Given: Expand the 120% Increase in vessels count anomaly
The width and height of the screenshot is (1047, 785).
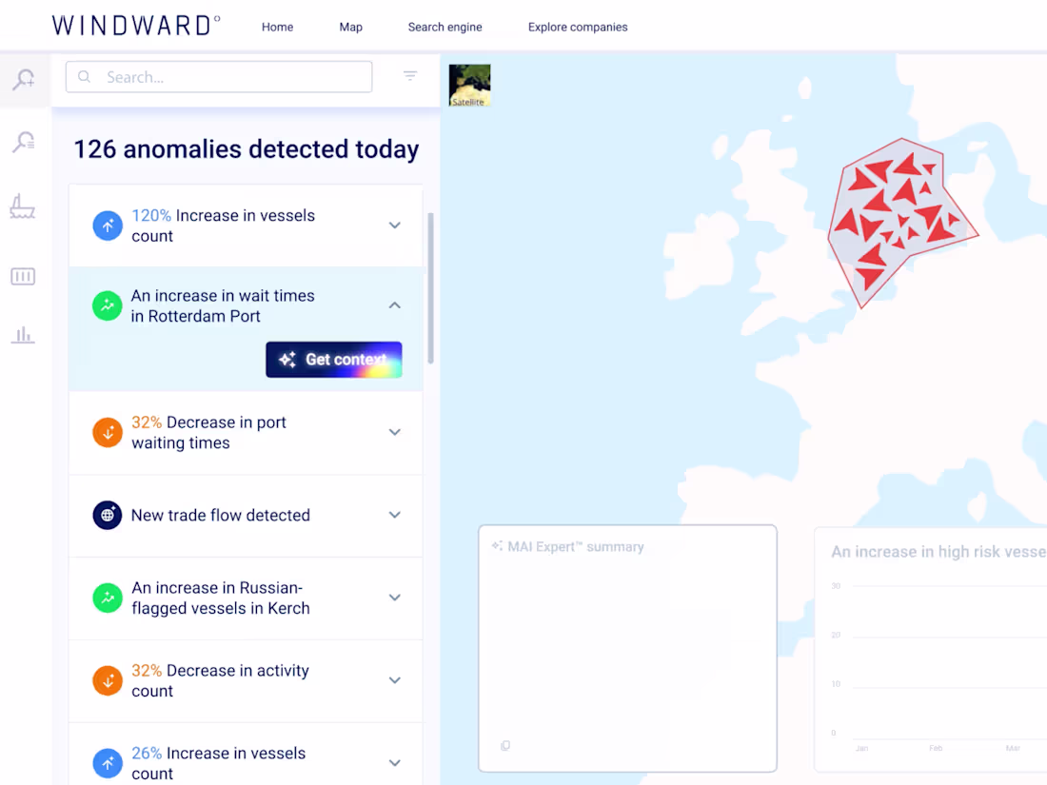Looking at the screenshot, I should [x=394, y=226].
